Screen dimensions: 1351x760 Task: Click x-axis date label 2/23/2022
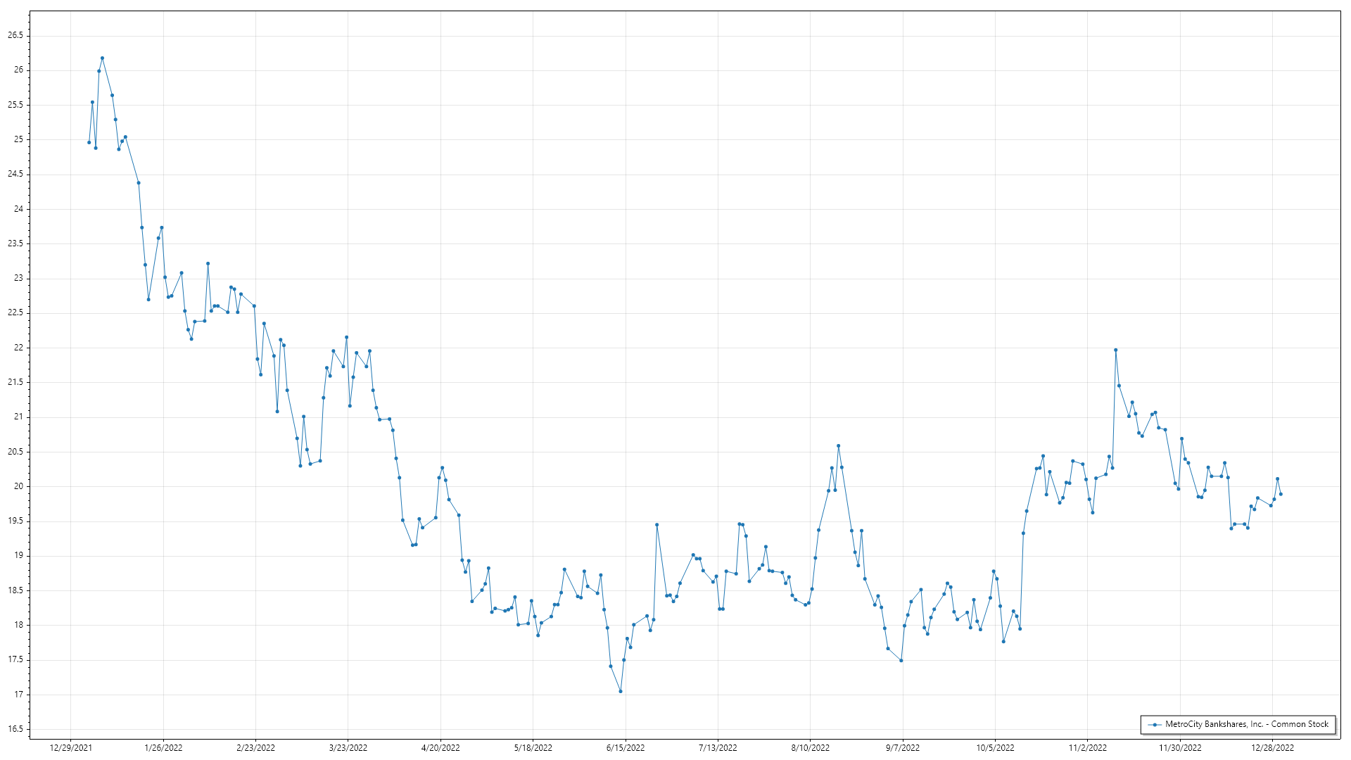click(x=255, y=748)
